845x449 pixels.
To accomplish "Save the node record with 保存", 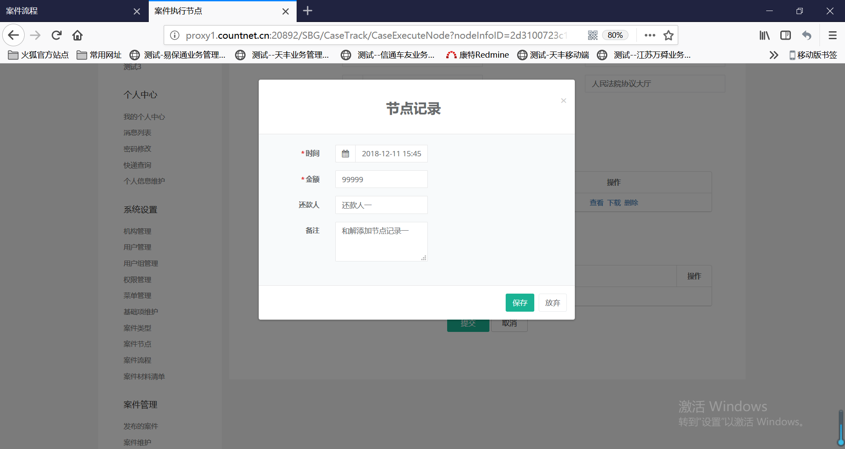I will (x=520, y=303).
